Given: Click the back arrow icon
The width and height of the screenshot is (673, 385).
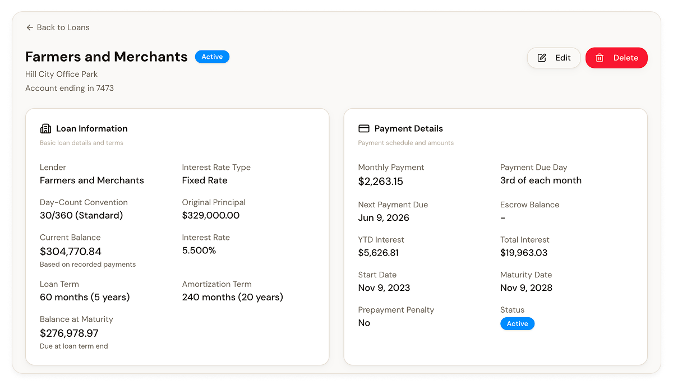Looking at the screenshot, I should (30, 27).
